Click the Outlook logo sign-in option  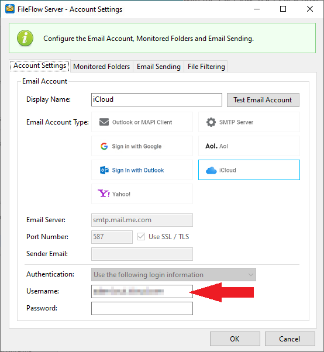(104, 170)
